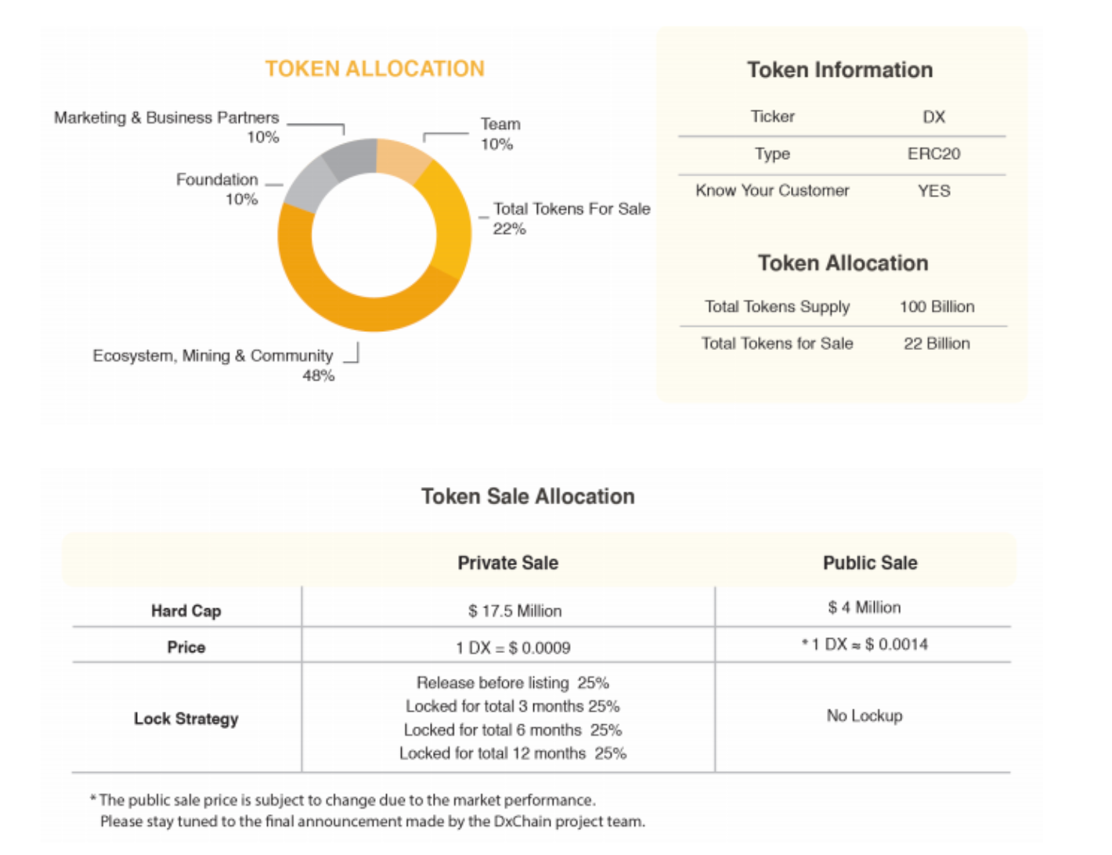Select the Token Information heading

pyautogui.click(x=839, y=70)
